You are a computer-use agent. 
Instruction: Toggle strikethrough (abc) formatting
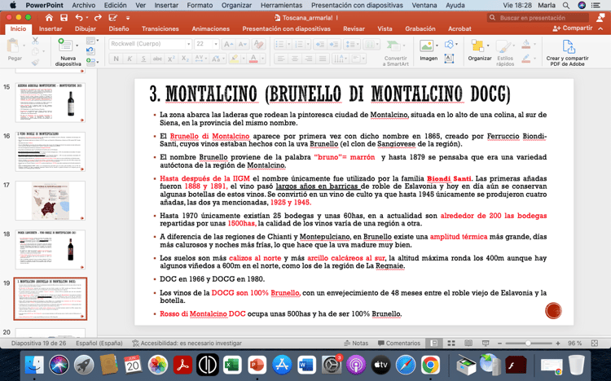click(157, 59)
